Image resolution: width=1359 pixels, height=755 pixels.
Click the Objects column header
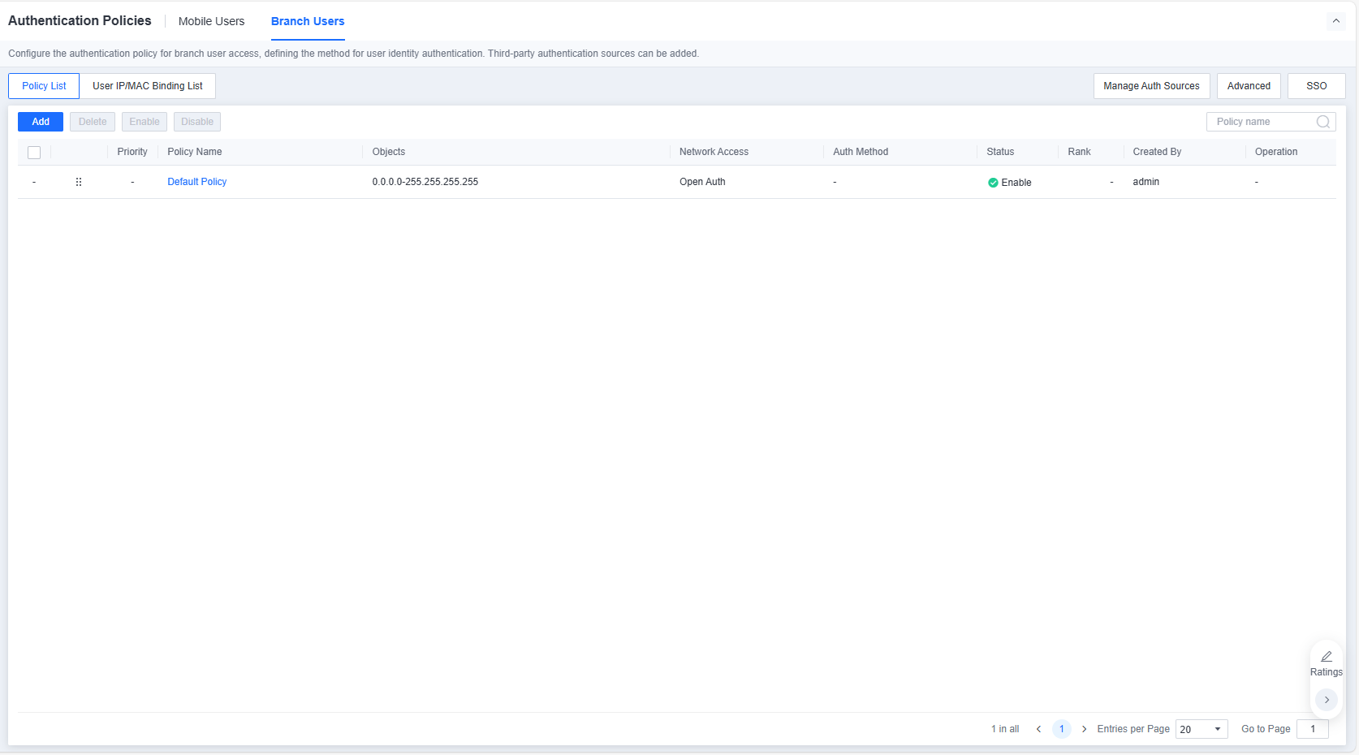click(x=389, y=152)
